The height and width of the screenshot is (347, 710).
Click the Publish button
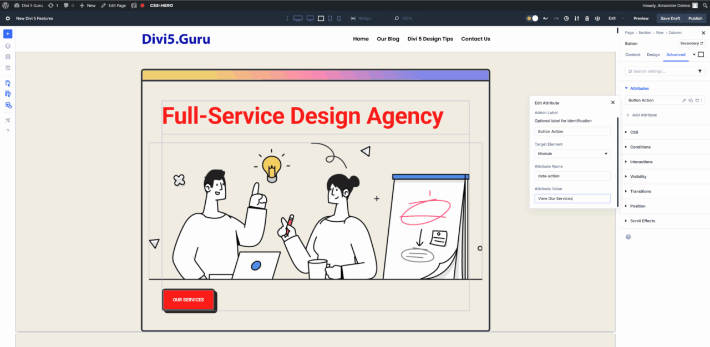click(696, 18)
